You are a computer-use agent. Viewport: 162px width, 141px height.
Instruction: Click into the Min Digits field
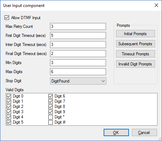point(78,63)
